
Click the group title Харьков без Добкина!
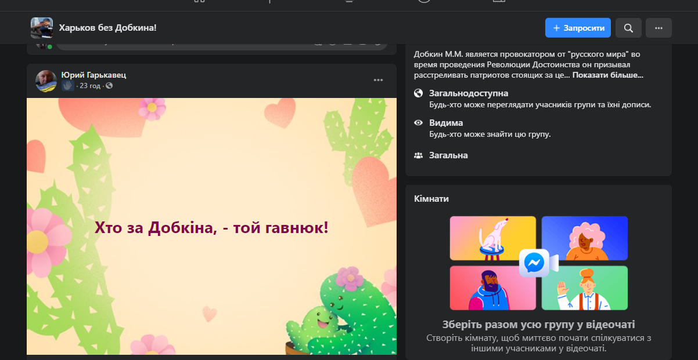107,28
